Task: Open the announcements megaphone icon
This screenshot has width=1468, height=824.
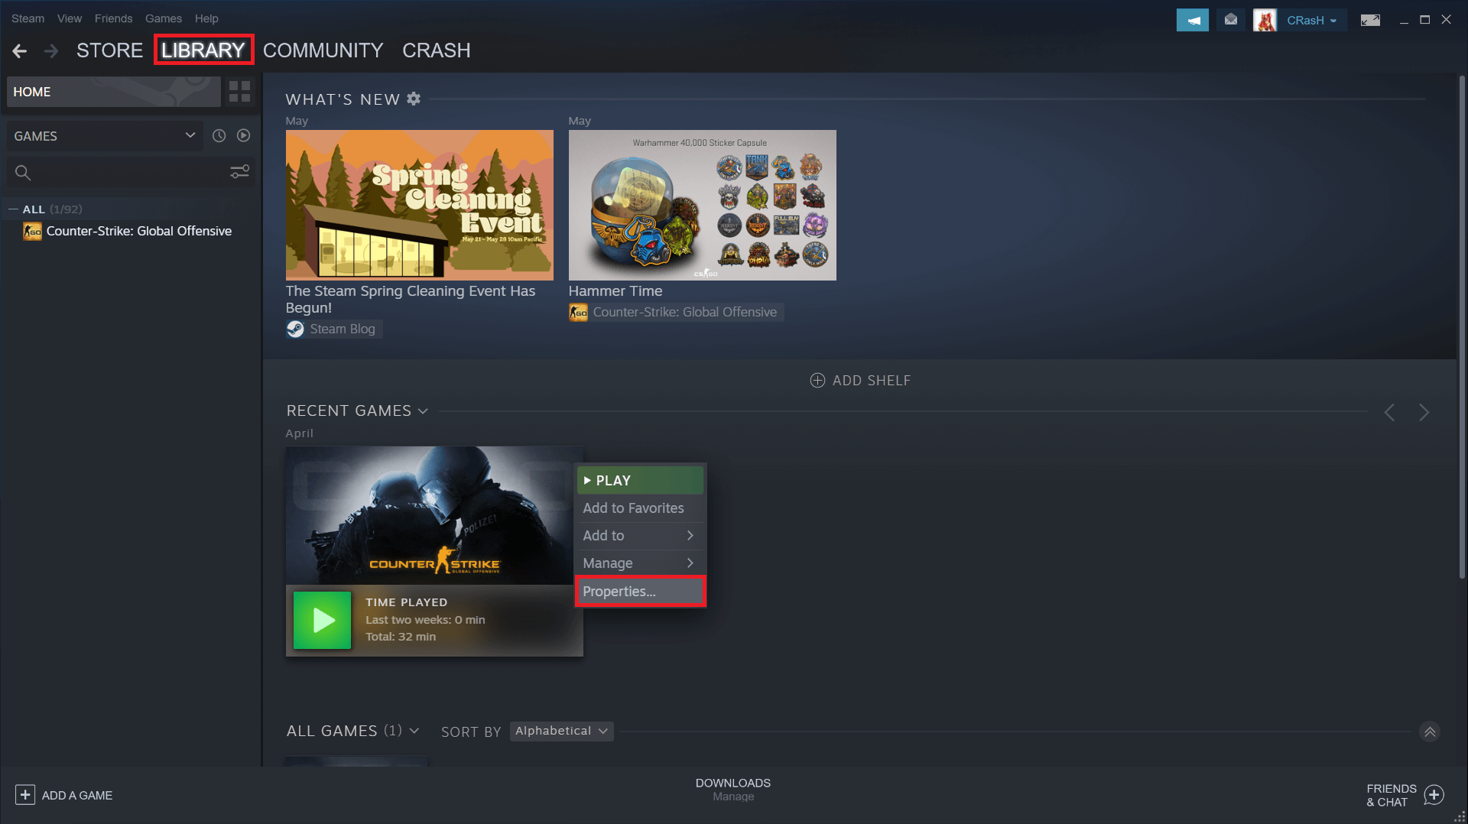Action: pos(1192,20)
